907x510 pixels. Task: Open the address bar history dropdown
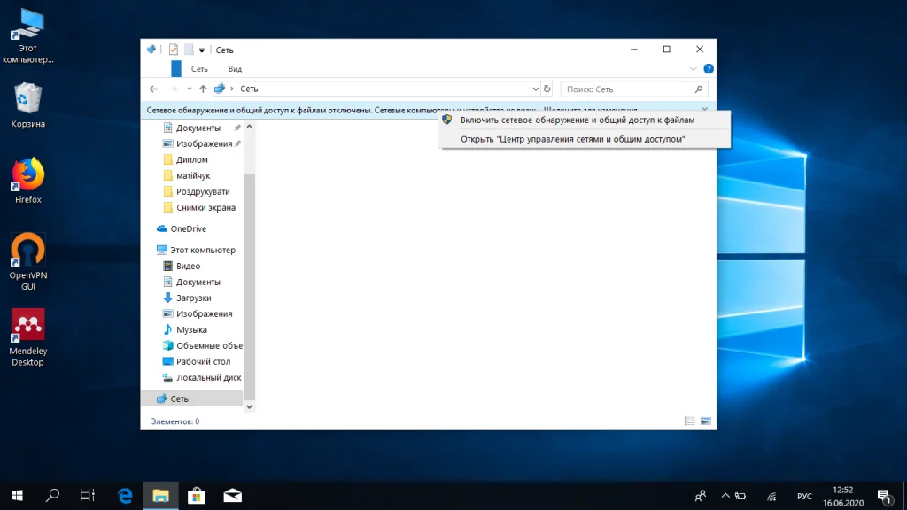(x=535, y=89)
